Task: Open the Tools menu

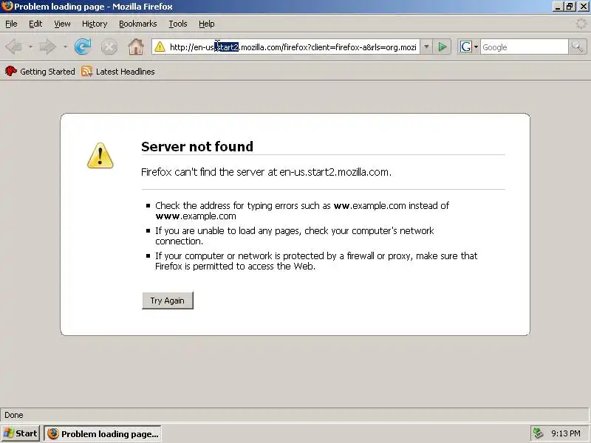Action: click(178, 24)
